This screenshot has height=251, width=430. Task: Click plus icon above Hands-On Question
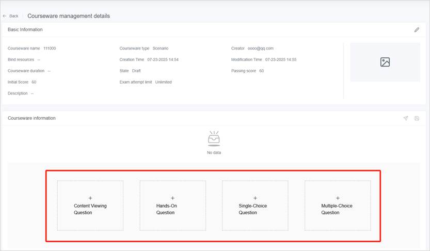click(x=172, y=198)
